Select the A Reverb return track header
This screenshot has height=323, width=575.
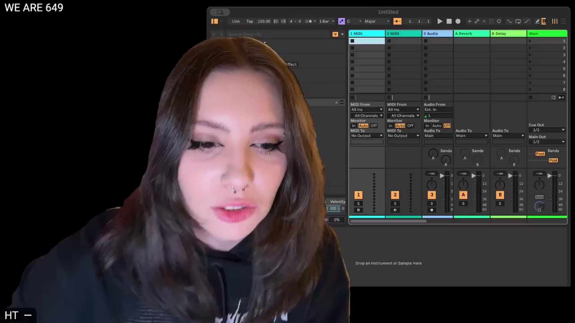click(x=472, y=33)
